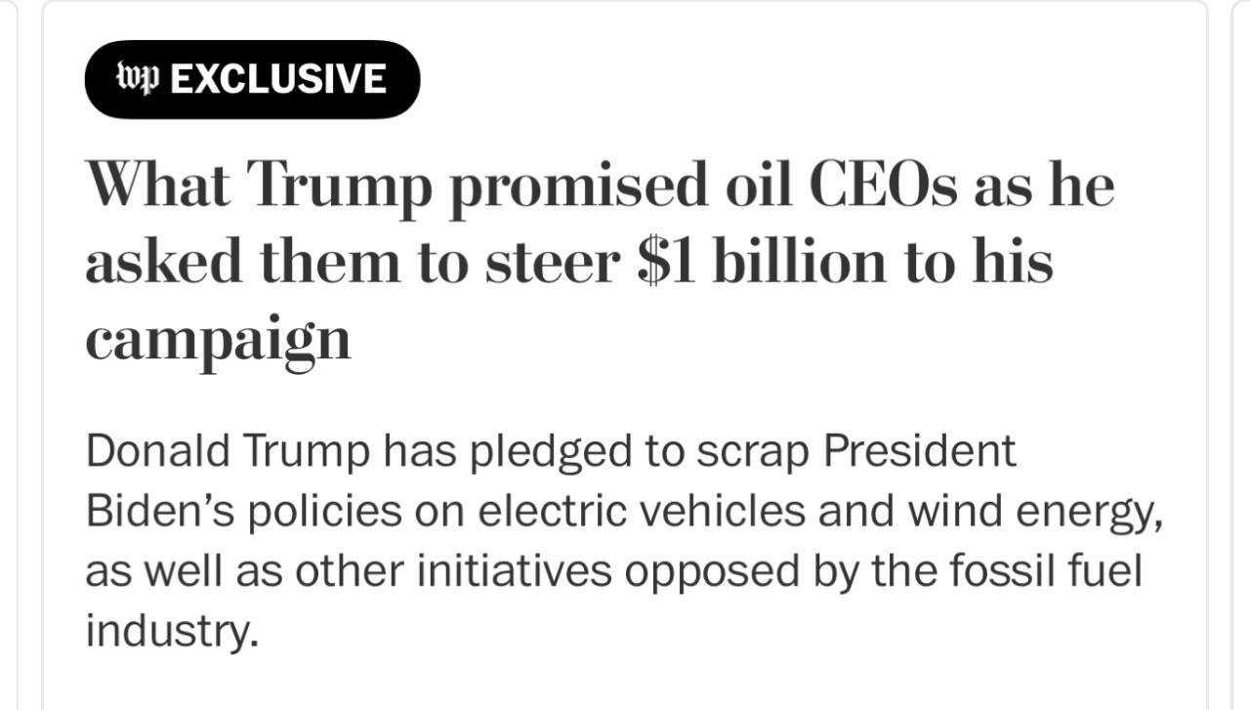Open the headline about Trump and oil CEOs
The image size is (1250, 710).
click(x=600, y=260)
